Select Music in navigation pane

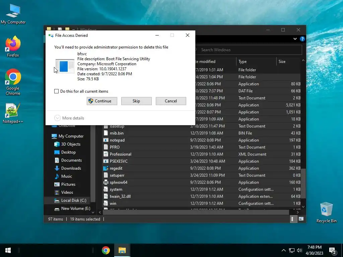coord(63,176)
